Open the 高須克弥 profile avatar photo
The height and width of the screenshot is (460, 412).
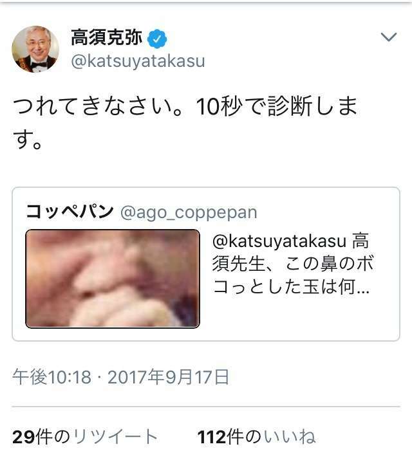[35, 49]
